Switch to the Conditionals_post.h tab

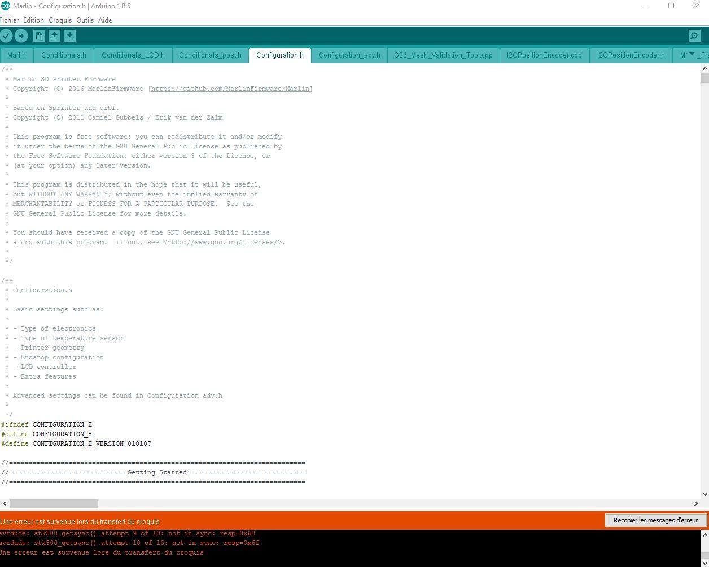(210, 55)
